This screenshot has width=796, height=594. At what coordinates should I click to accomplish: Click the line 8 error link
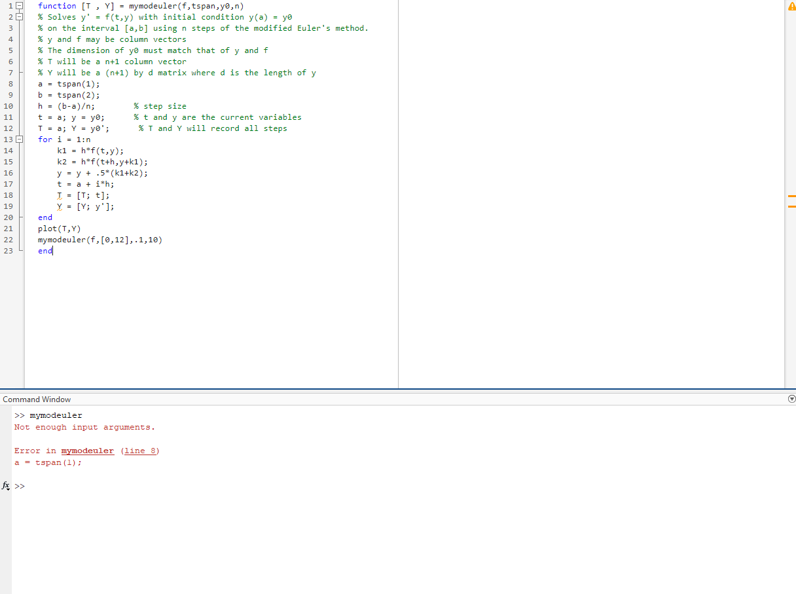(140, 451)
